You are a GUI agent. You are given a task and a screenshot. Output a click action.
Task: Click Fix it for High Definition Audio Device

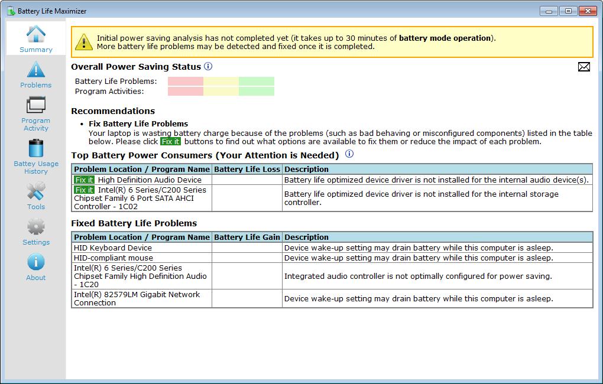click(84, 180)
